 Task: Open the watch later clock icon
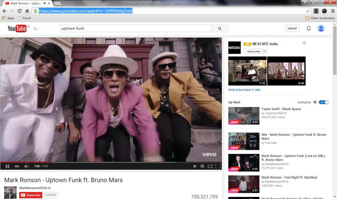tap(194, 166)
